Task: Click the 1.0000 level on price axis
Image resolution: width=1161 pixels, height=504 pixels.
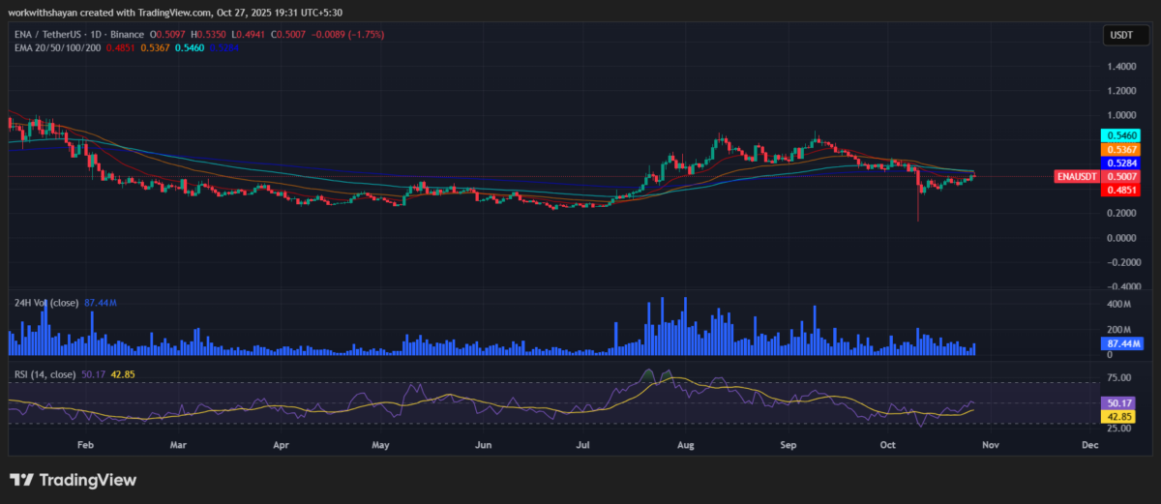Action: pos(1121,116)
